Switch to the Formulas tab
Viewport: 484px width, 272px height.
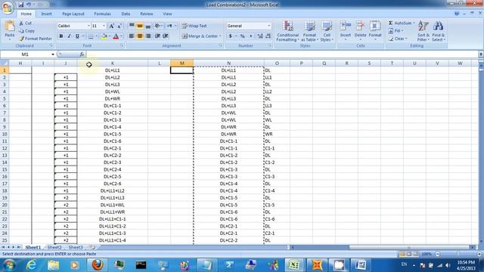point(102,14)
